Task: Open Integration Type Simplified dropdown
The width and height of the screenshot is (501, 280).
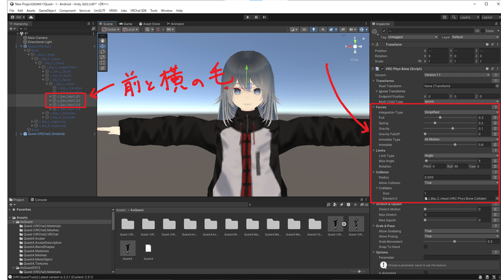Action: pyautogui.click(x=461, y=112)
